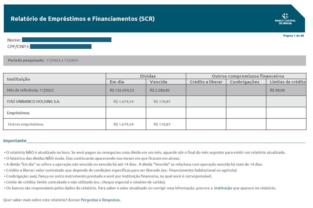
Task: Click the Limites de crédito header
Action: tap(287, 82)
